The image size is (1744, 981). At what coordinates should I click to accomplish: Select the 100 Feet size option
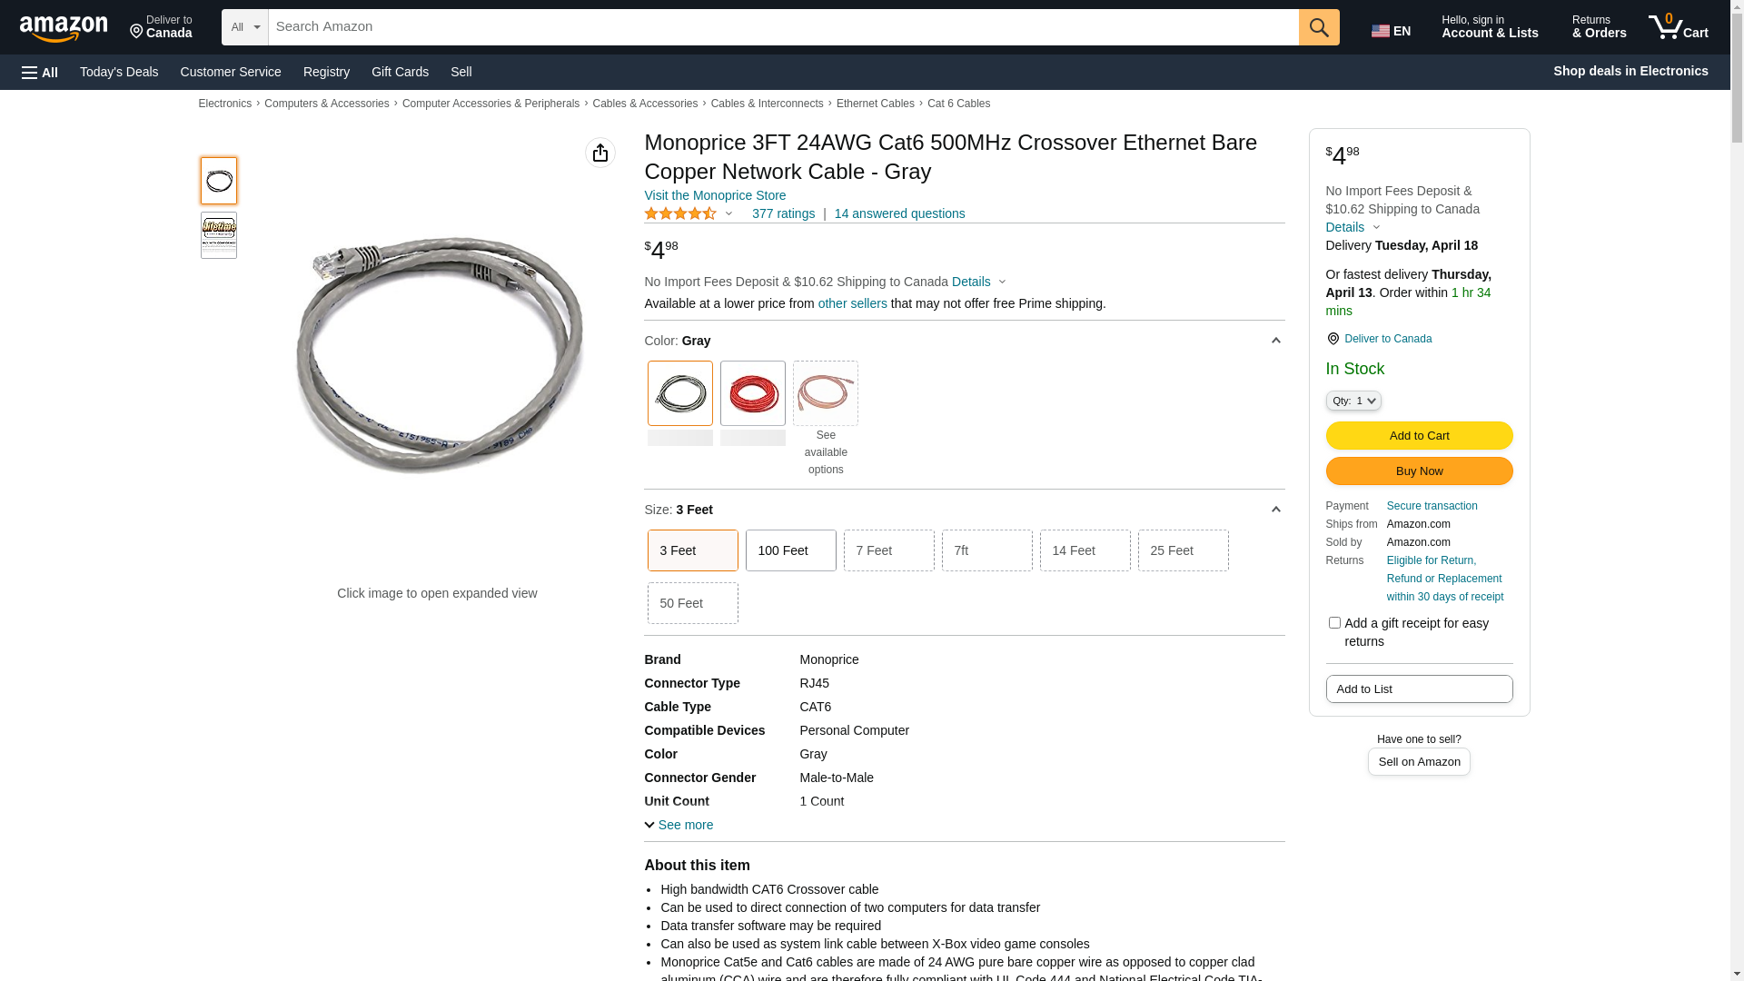point(790,550)
